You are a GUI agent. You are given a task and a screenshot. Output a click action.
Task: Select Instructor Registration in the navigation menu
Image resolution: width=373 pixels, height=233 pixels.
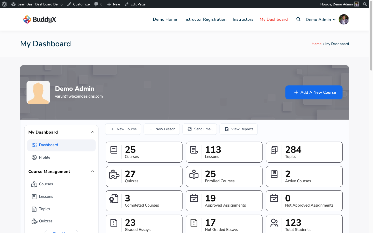pos(205,19)
